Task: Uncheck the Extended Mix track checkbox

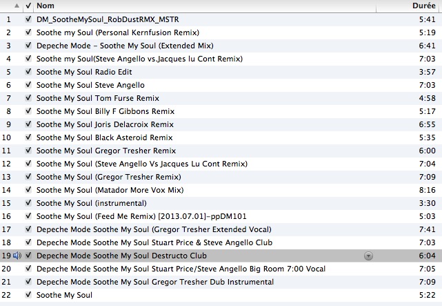Action: (28, 46)
